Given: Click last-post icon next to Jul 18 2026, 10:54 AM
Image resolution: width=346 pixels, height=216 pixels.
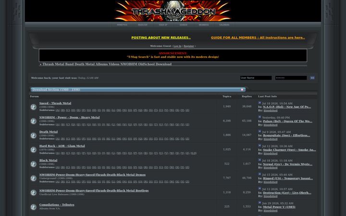Looking at the screenshot, I should [259, 103].
